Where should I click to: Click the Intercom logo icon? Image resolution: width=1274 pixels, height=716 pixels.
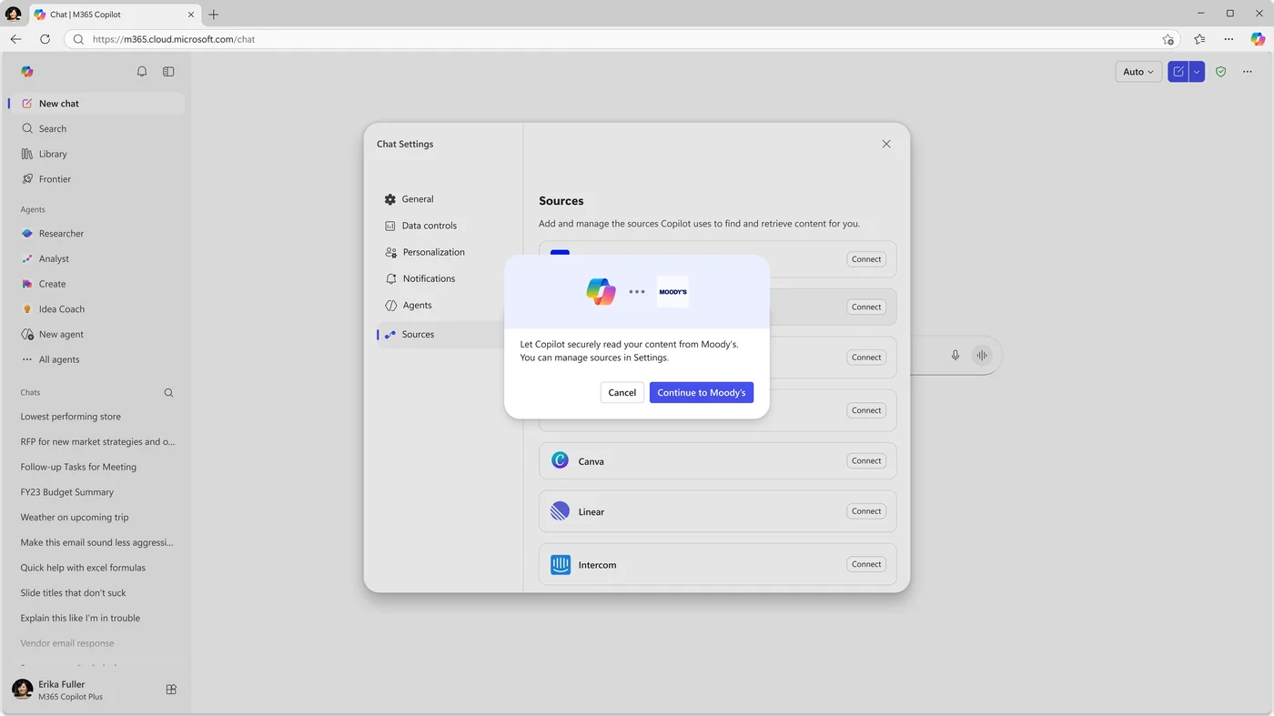click(x=561, y=565)
